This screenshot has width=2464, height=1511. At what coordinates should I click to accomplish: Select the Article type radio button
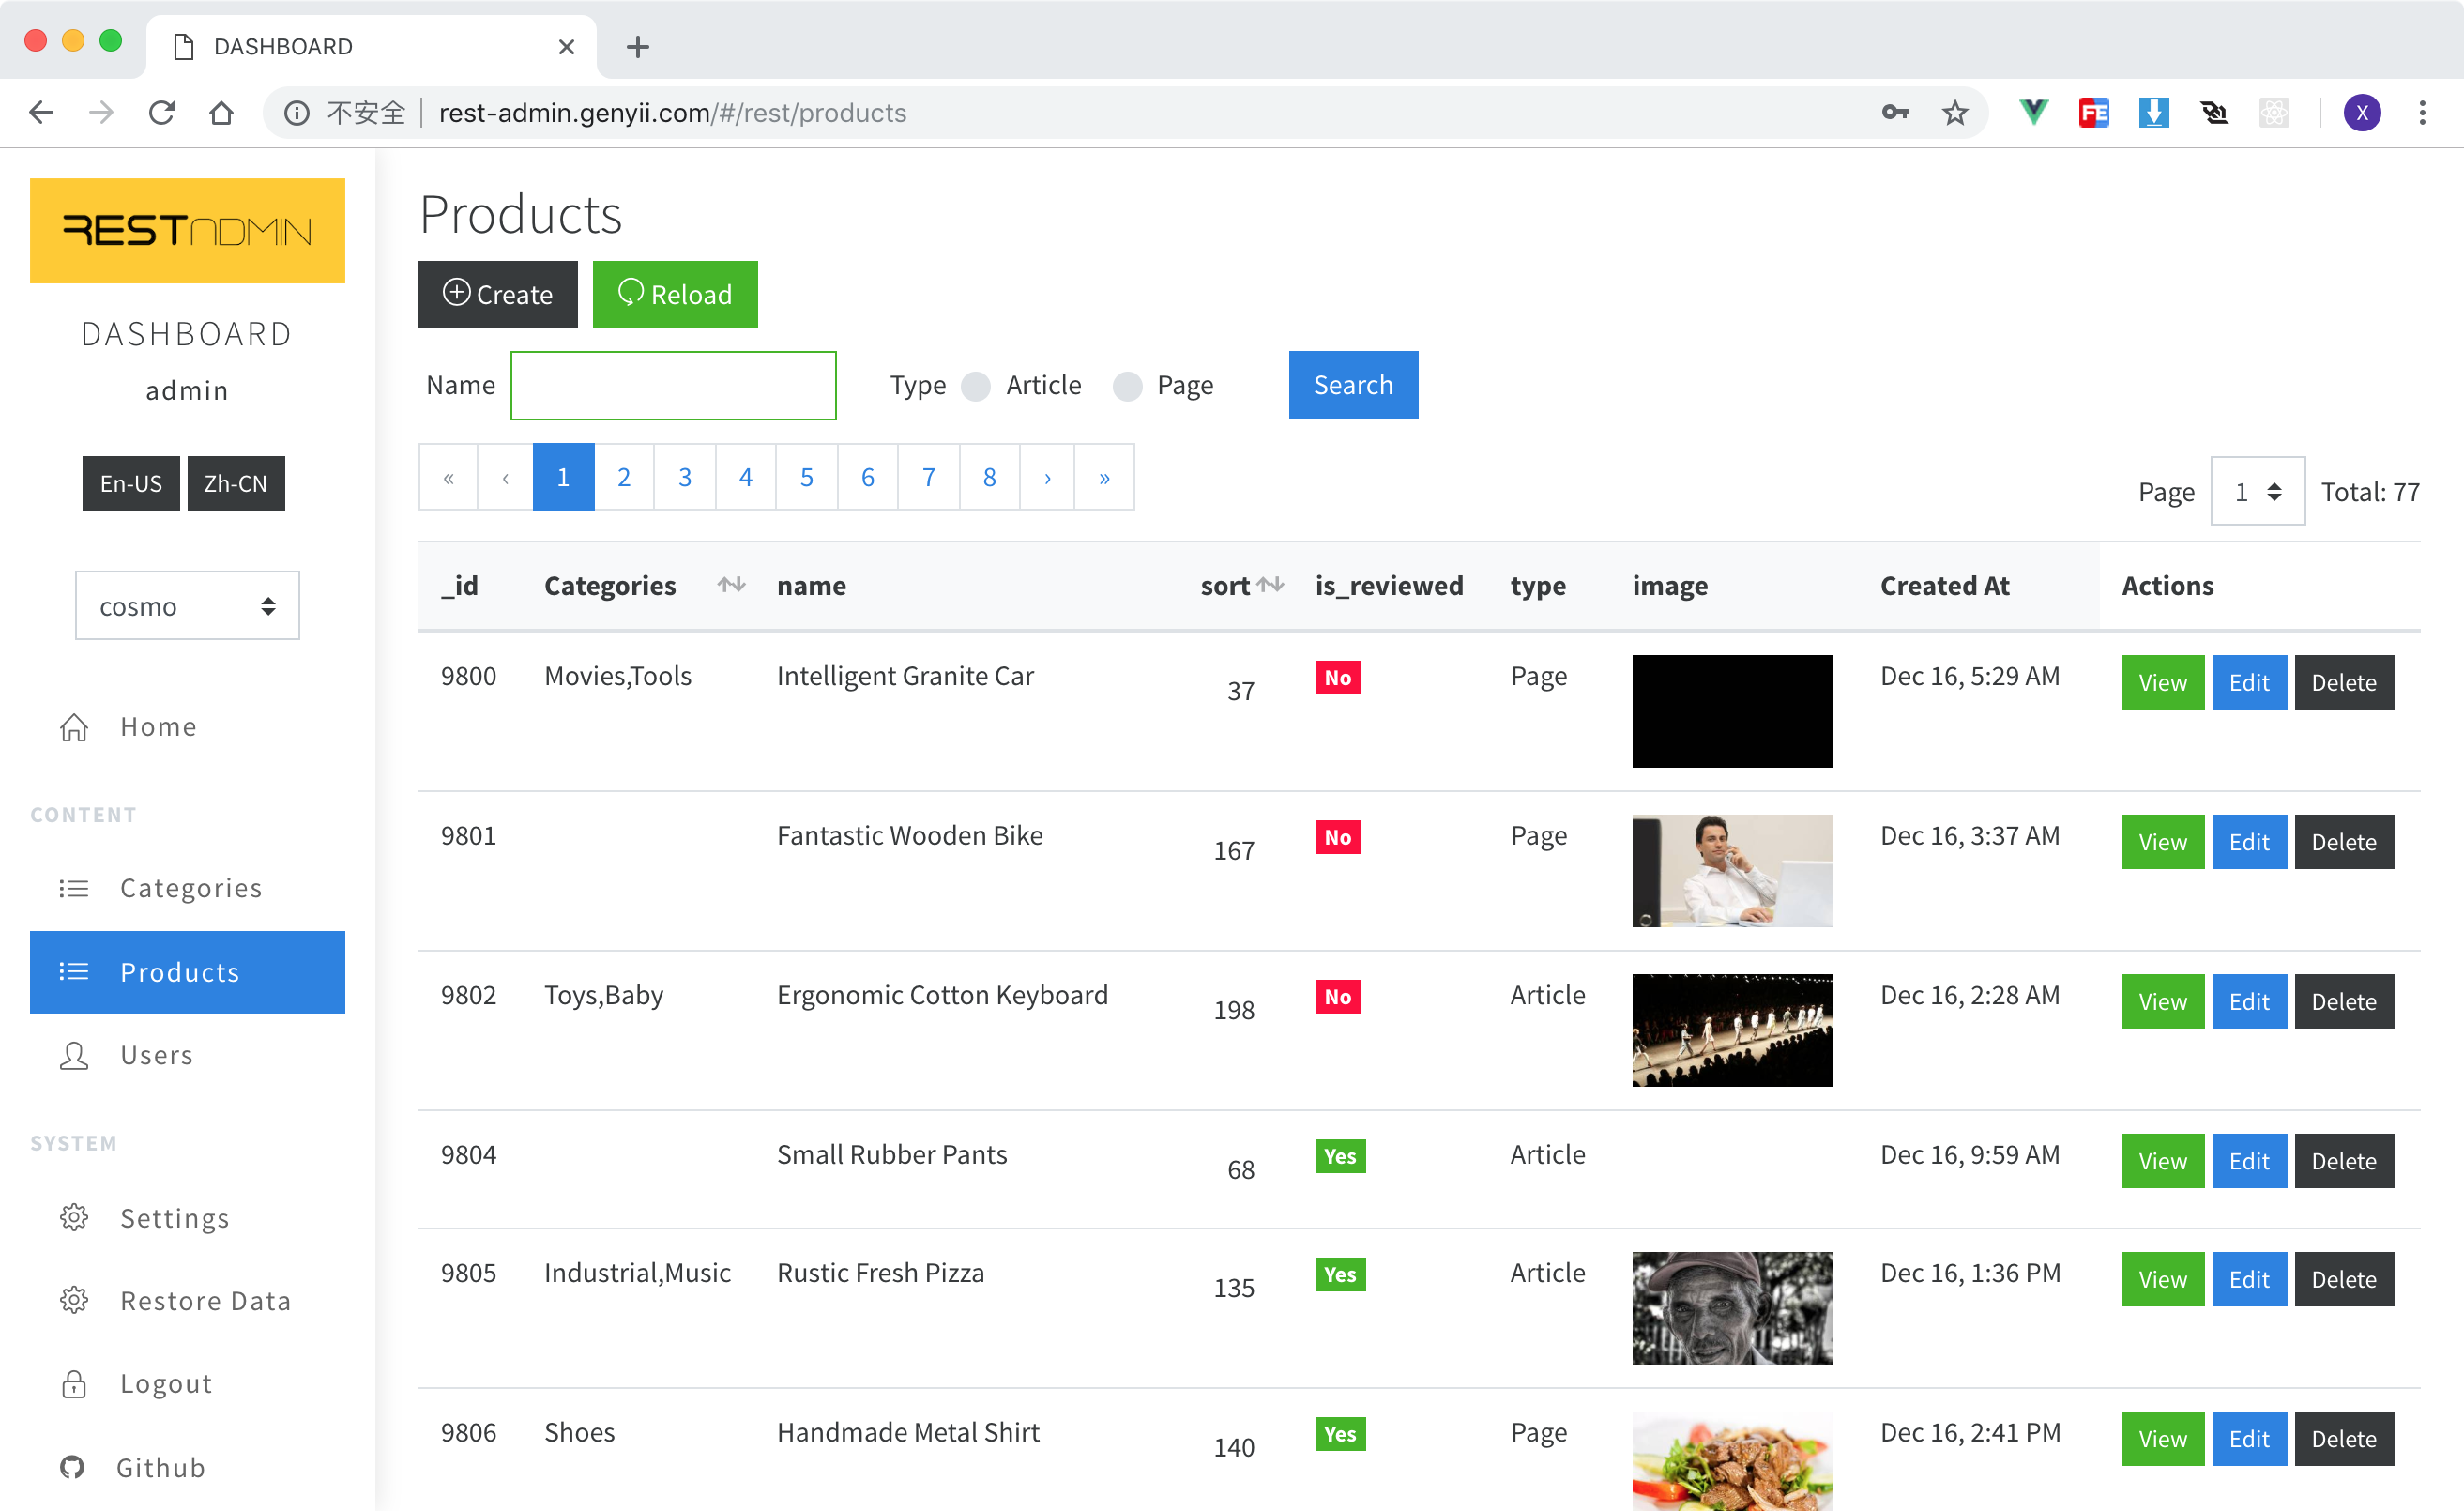point(976,386)
